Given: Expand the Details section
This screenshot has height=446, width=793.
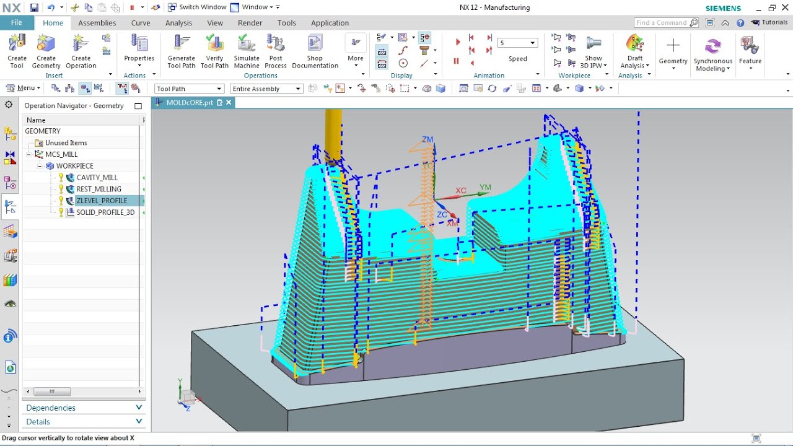Looking at the screenshot, I should tap(84, 422).
